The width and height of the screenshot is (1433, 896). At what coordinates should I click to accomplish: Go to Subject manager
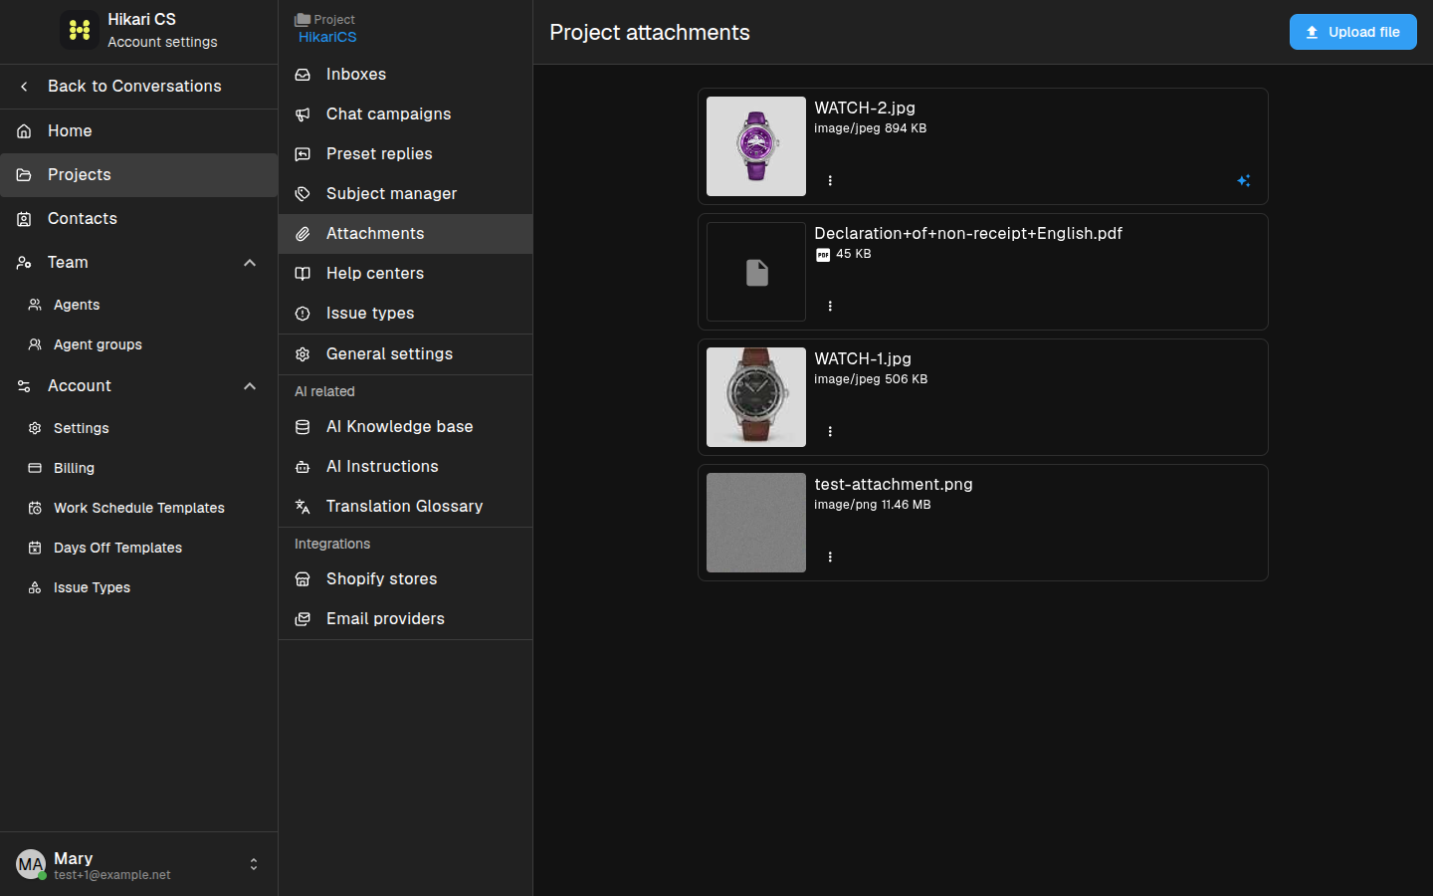coord(405,194)
